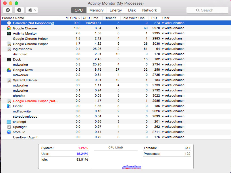
Task: Select the cfprefsd process row
Action: [115, 96]
